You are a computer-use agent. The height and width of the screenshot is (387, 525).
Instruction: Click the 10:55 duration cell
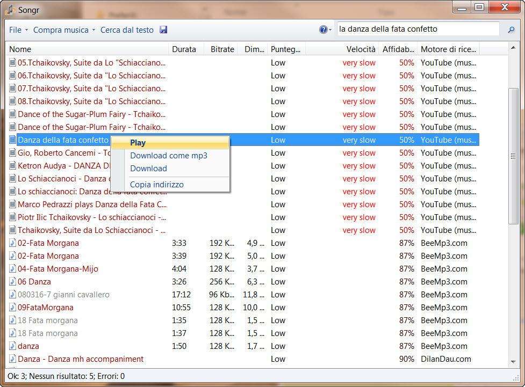181,308
